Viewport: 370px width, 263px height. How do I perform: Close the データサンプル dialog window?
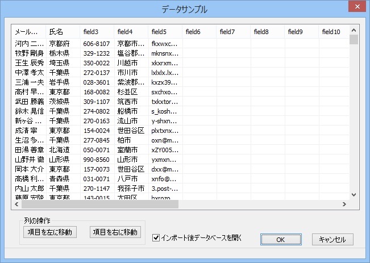point(356,7)
